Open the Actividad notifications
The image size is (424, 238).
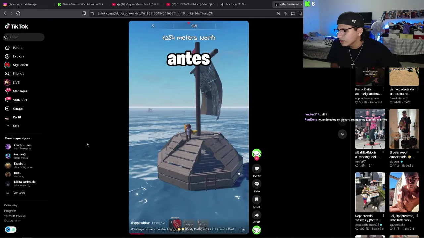pyautogui.click(x=16, y=99)
